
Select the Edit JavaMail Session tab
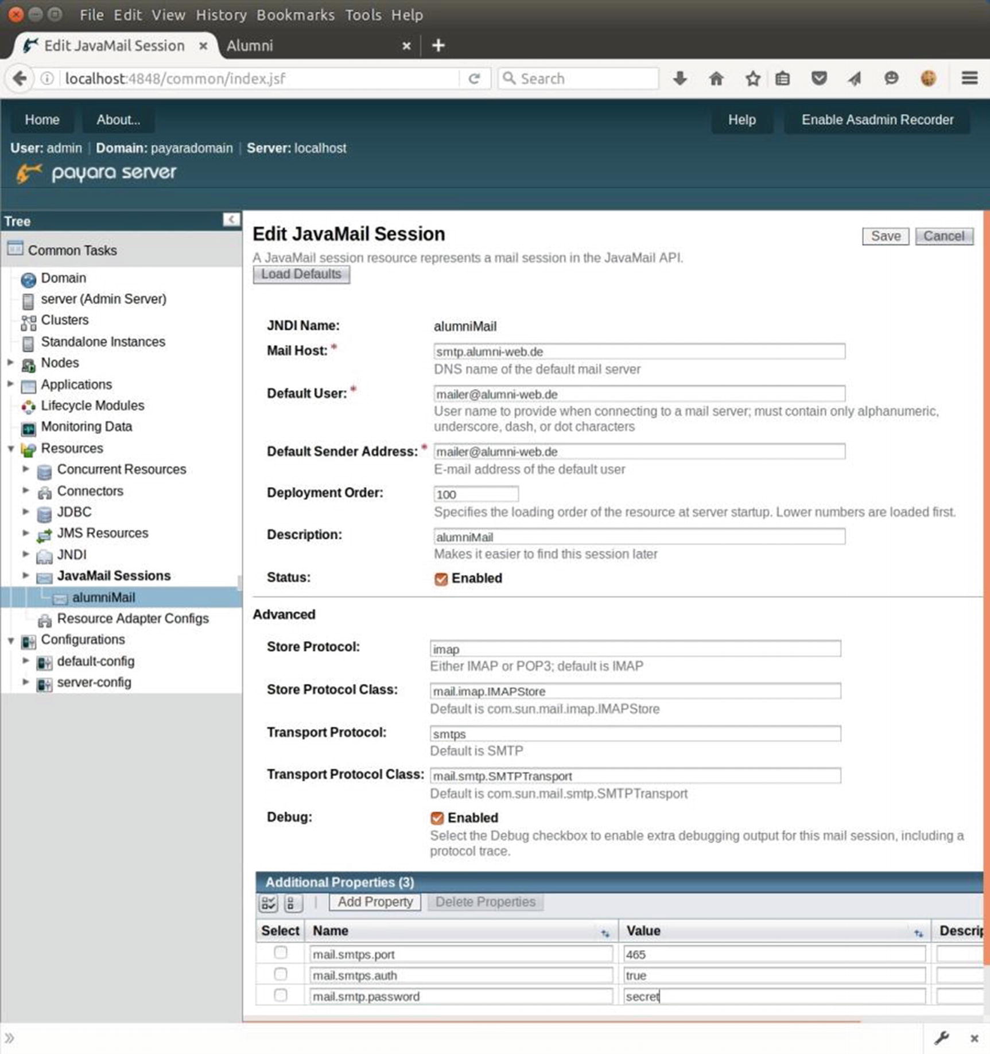click(115, 45)
